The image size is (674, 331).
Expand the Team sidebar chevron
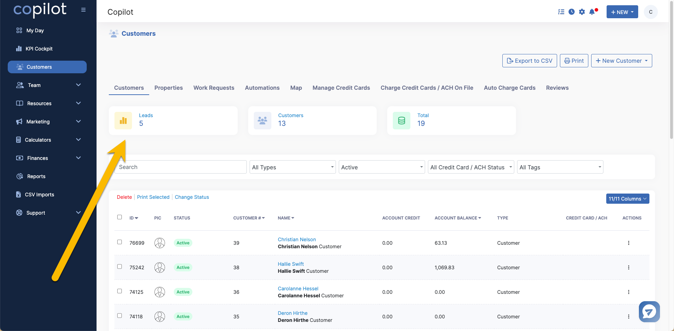tap(79, 85)
